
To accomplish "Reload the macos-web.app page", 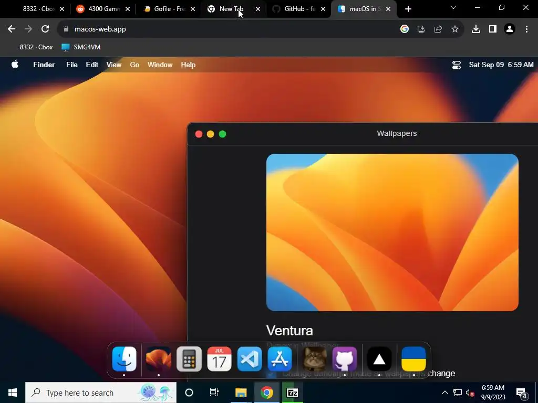I will [x=45, y=29].
